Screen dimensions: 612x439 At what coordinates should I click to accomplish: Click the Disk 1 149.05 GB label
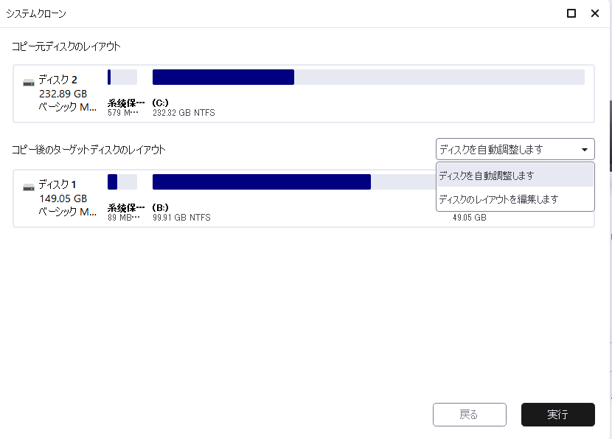63,198
